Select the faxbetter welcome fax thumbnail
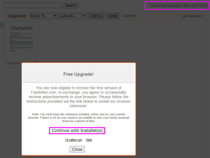The image size is (210, 158). (22, 42)
